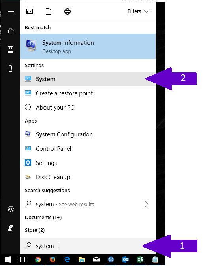
Task: Click the search box containing system
Action: click(x=88, y=246)
